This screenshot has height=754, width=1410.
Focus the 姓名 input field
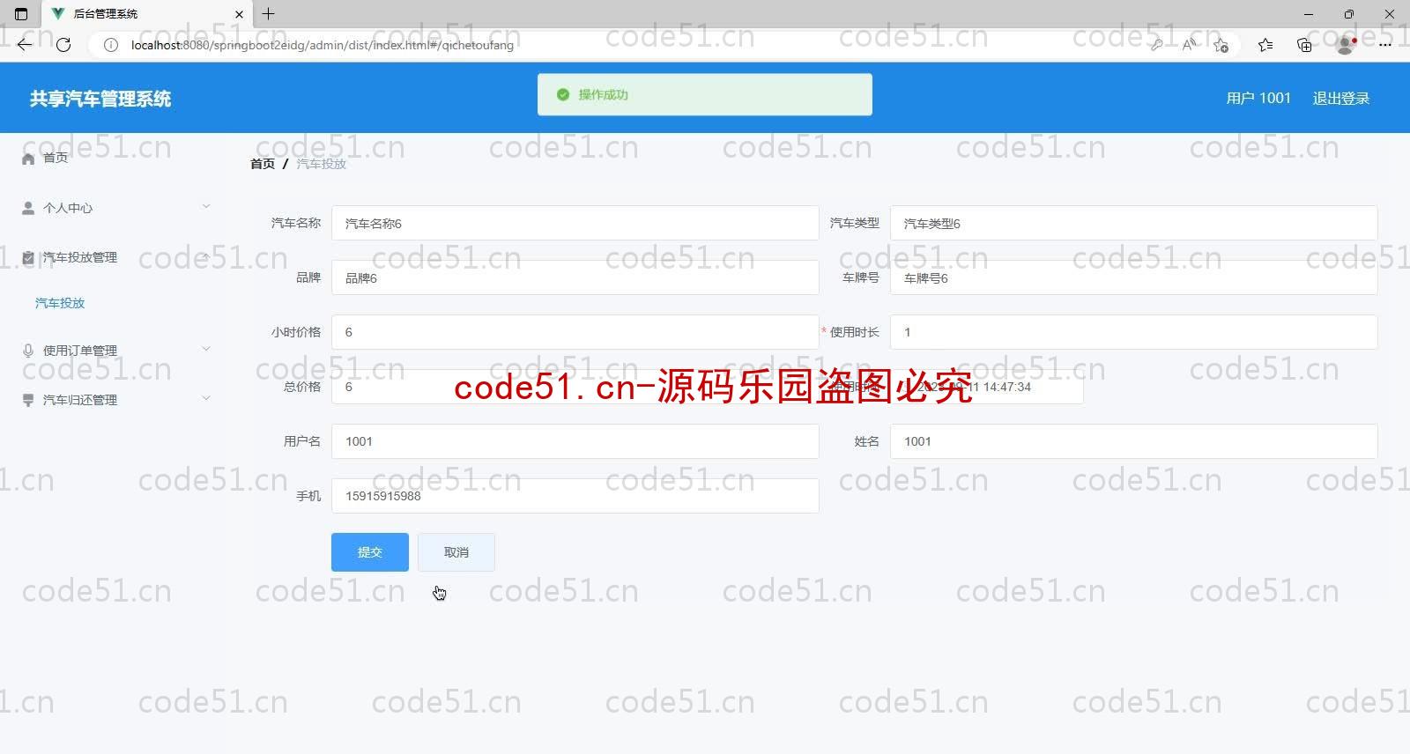[x=1134, y=442]
